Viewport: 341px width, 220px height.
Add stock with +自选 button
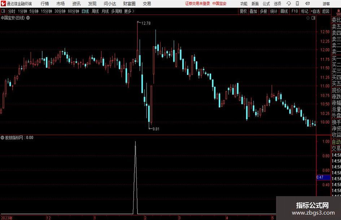click(x=315, y=11)
